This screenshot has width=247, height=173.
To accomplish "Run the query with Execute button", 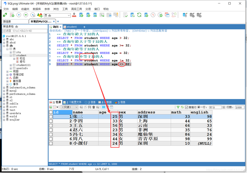I will [x=19, y=15].
